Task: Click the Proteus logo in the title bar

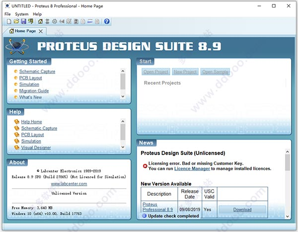Action: (7, 6)
